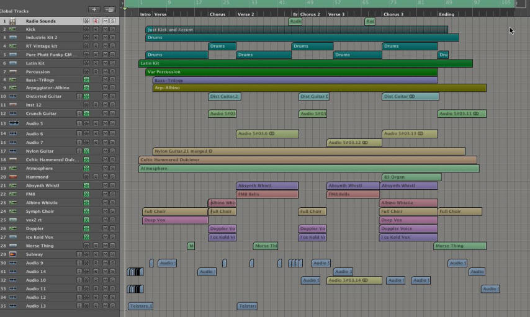This screenshot has width=530, height=317.
Task: Select the Audio 14 track name
Action: click(x=36, y=271)
